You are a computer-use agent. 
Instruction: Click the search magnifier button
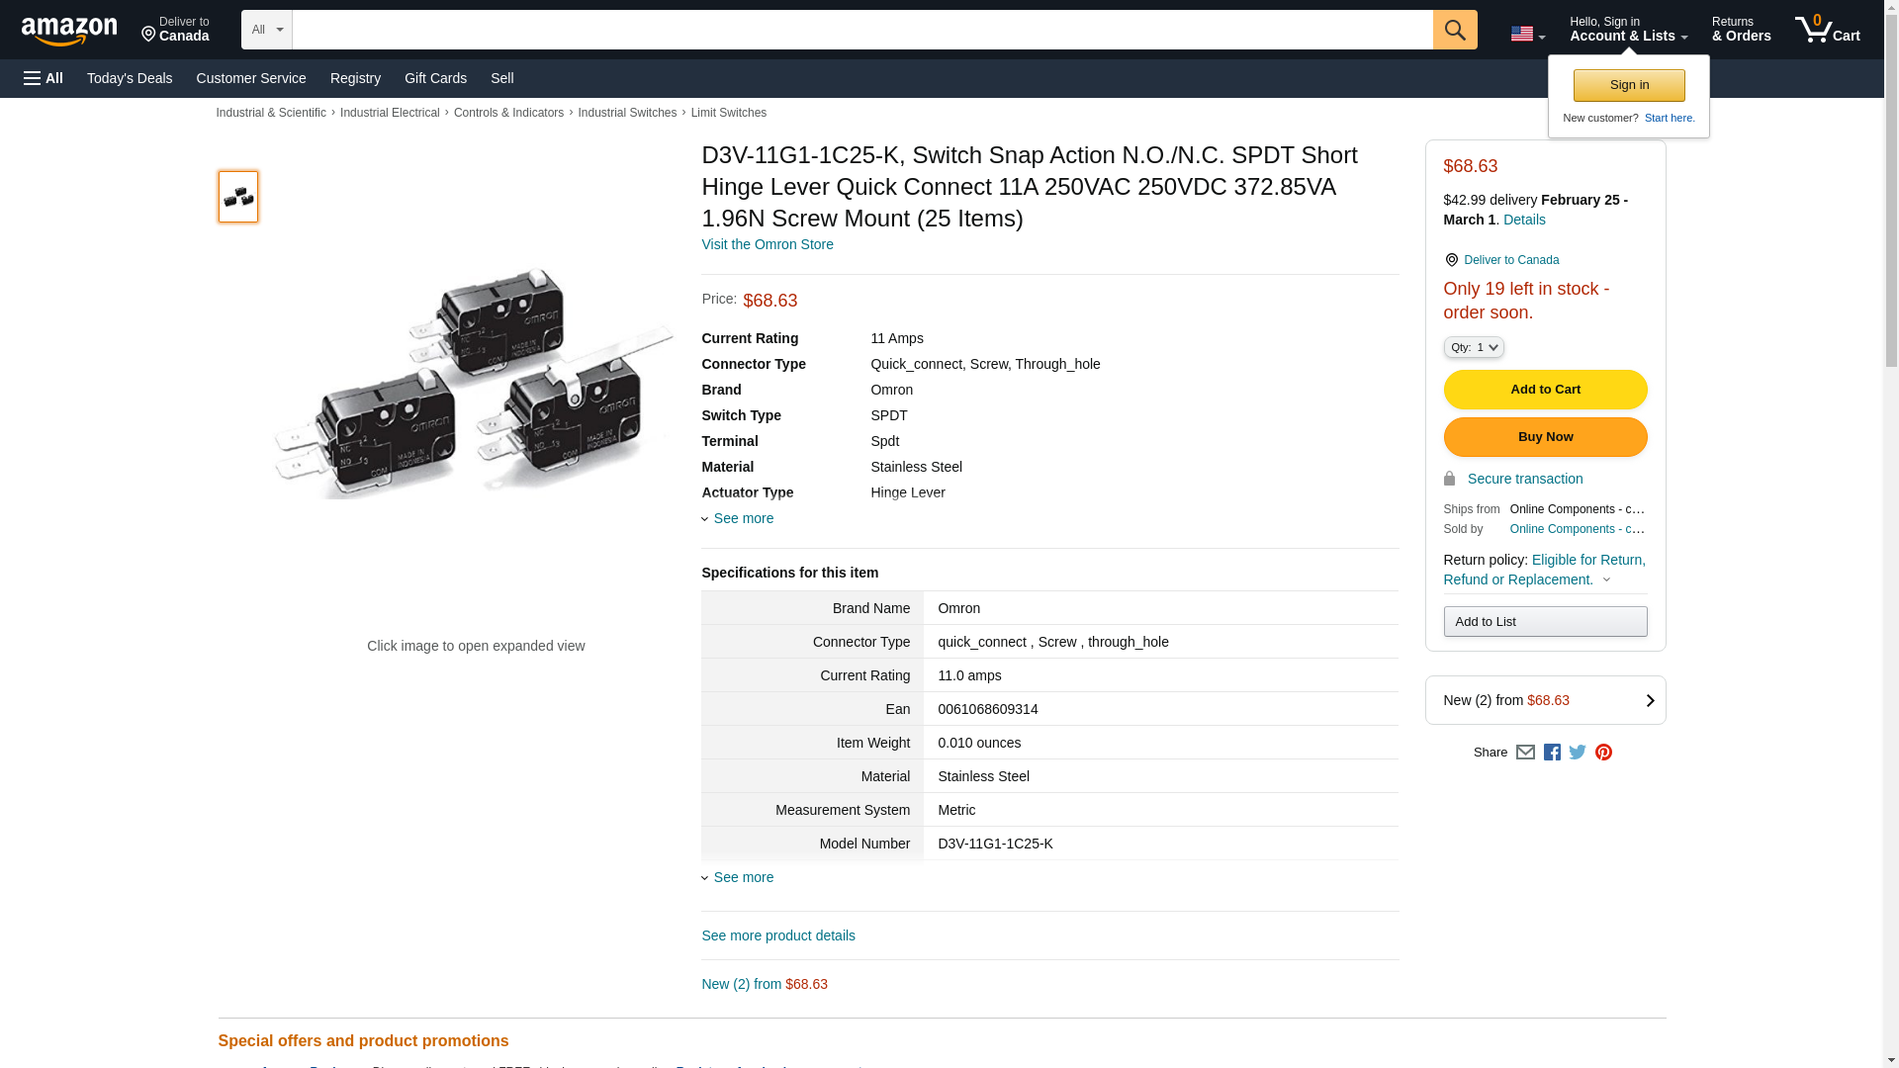[x=1454, y=30]
